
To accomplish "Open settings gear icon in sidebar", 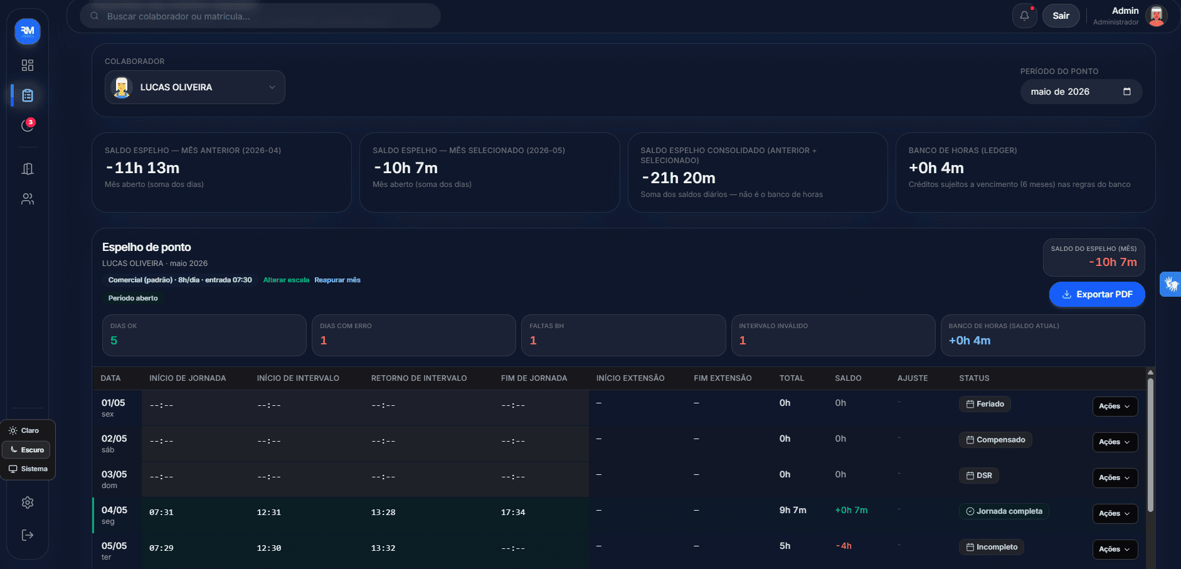I will click(28, 503).
